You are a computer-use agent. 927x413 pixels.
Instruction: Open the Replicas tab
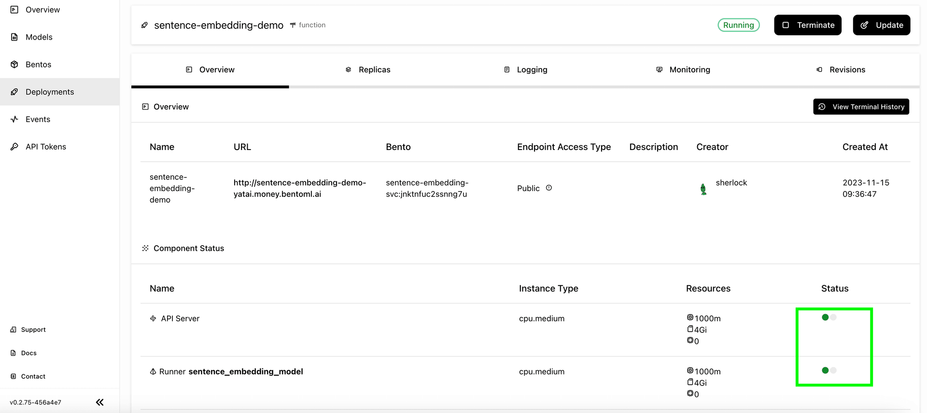[368, 70]
